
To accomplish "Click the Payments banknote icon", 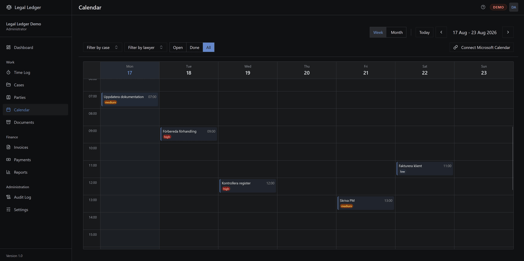I will tap(8, 159).
